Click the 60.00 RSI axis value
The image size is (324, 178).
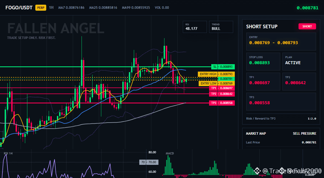(x=152, y=172)
